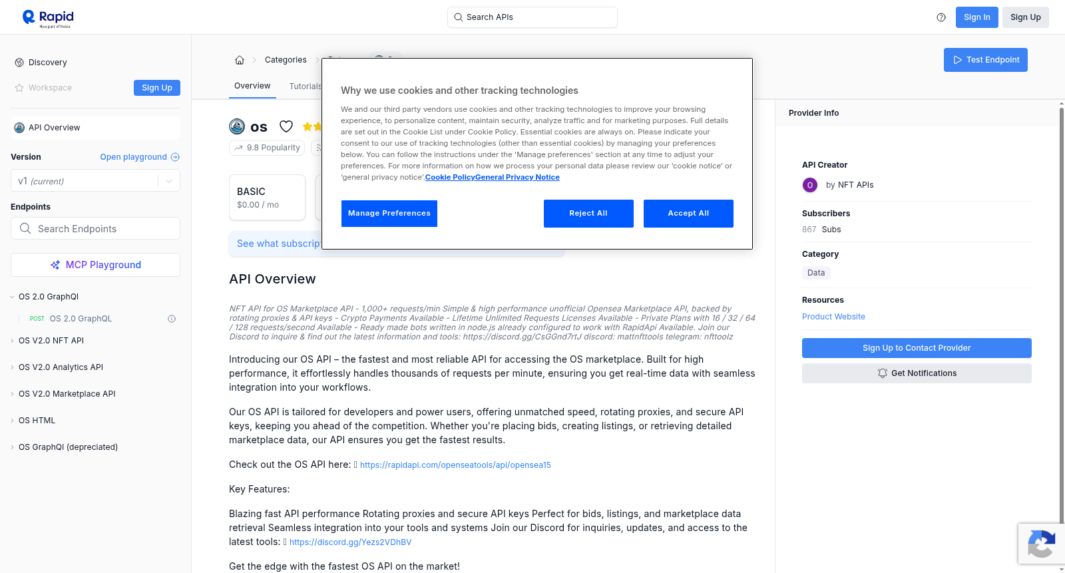This screenshot has height=573, width=1065.
Task: Click the Rapid logo
Action: 48,18
